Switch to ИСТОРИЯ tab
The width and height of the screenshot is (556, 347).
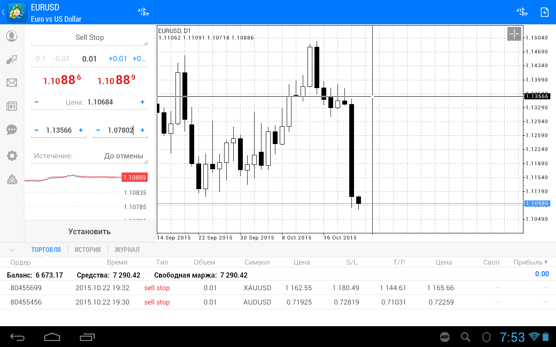tap(88, 250)
